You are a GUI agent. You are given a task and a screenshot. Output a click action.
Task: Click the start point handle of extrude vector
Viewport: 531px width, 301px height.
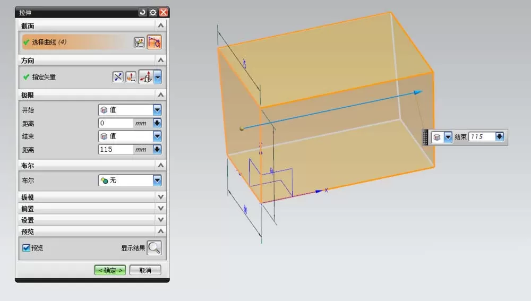[x=242, y=128]
